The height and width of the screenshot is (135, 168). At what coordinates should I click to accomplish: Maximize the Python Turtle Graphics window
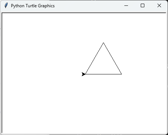pyautogui.click(x=143, y=5)
